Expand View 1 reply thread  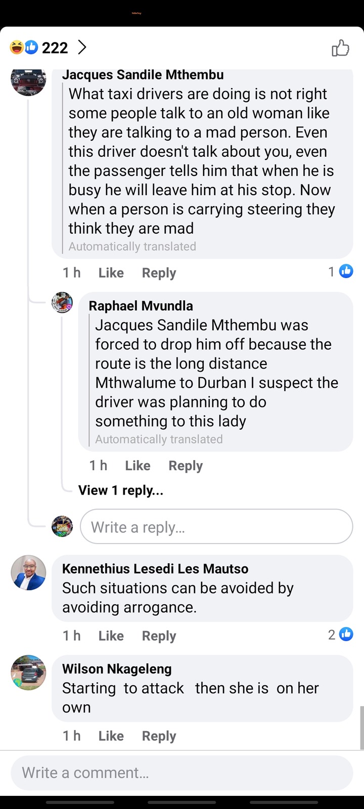[x=121, y=490]
